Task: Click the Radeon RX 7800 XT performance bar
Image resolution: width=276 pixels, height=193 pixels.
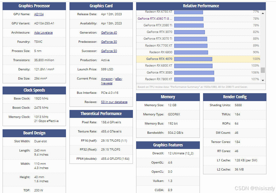Action: (x=194, y=79)
